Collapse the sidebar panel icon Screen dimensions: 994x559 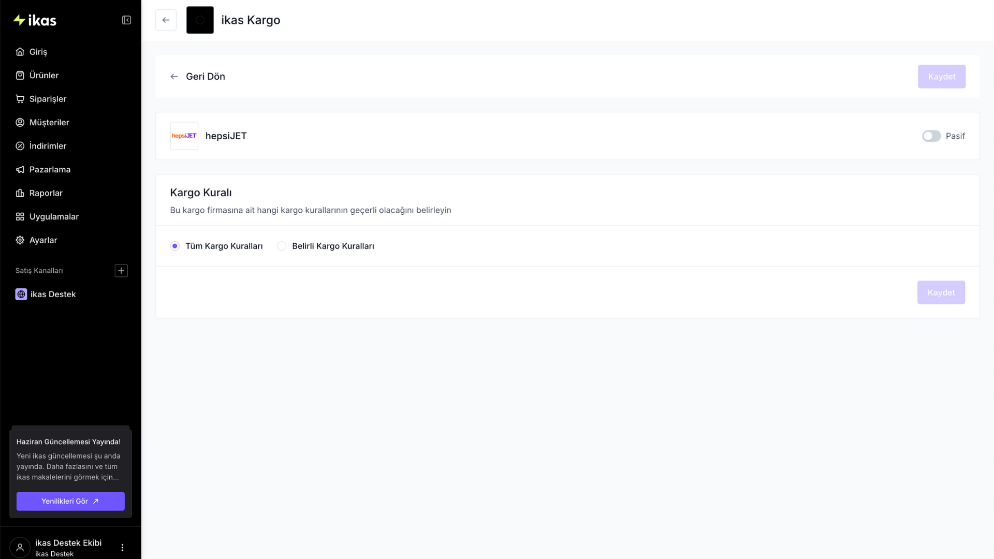tap(126, 20)
